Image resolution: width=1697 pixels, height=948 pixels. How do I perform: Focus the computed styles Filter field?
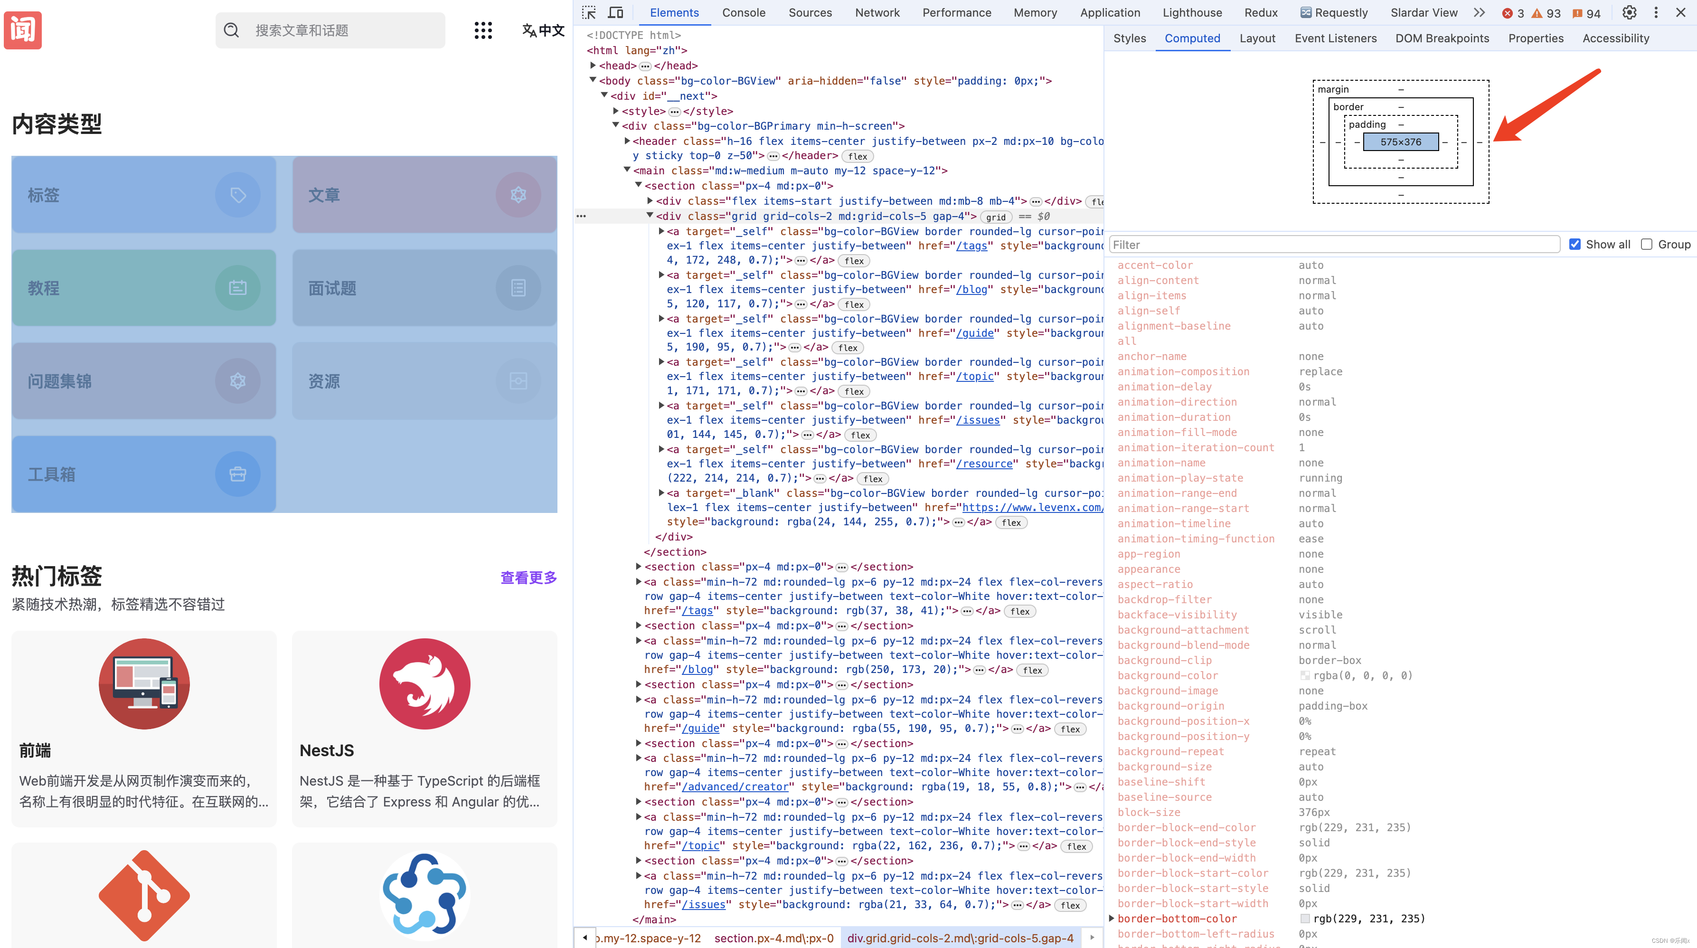coord(1335,245)
